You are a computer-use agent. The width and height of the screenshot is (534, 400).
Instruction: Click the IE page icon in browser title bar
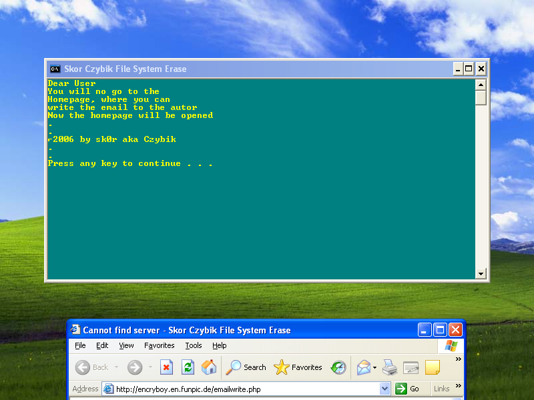point(75,329)
